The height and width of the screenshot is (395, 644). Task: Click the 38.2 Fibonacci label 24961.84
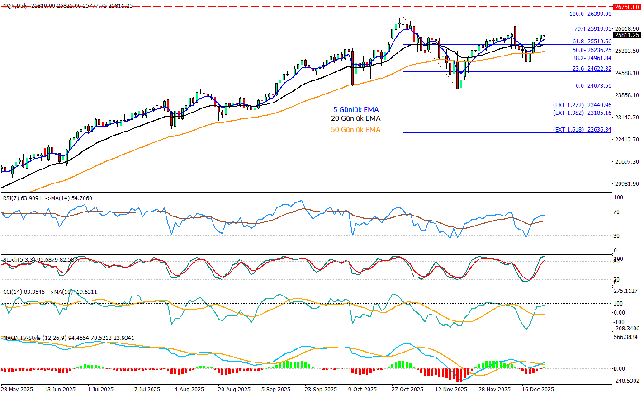coord(592,58)
